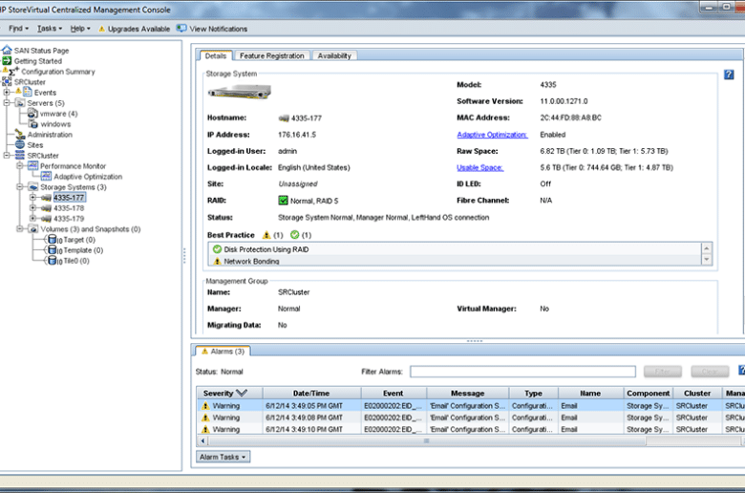Select the Details tab
The height and width of the screenshot is (493, 745).
(x=216, y=55)
